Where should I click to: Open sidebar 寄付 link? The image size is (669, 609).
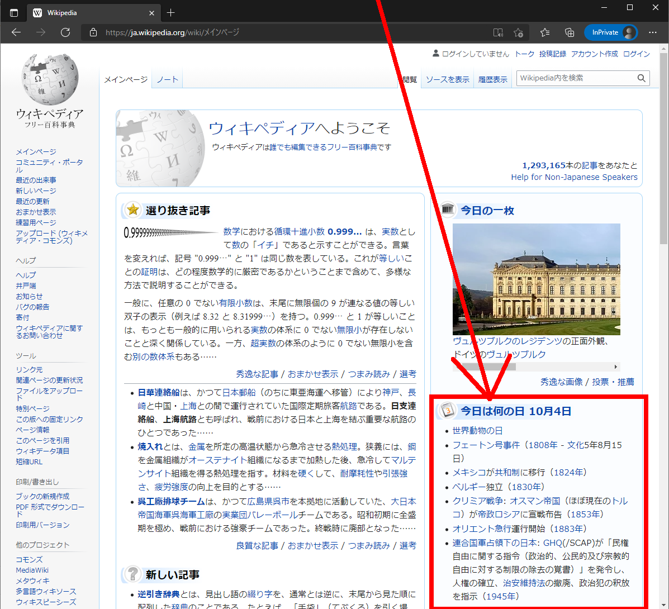click(x=22, y=317)
